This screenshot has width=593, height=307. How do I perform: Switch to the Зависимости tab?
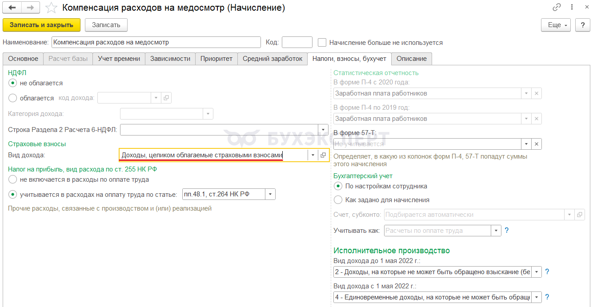tap(170, 59)
